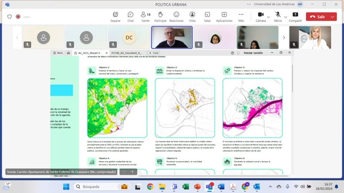
Task: Show the Gente participants list
Action: click(x=146, y=16)
